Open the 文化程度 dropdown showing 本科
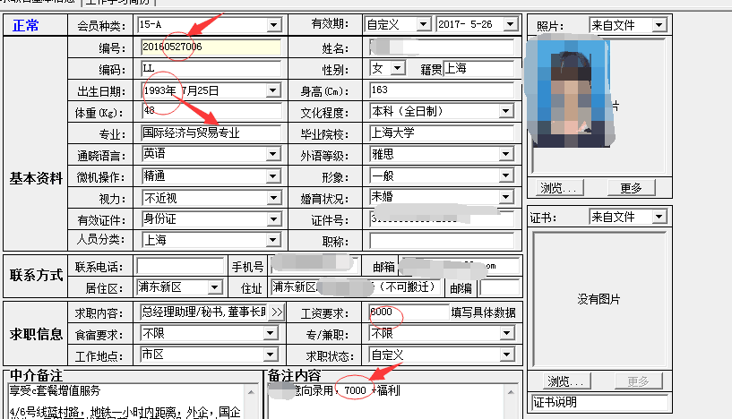The image size is (732, 419). [506, 112]
